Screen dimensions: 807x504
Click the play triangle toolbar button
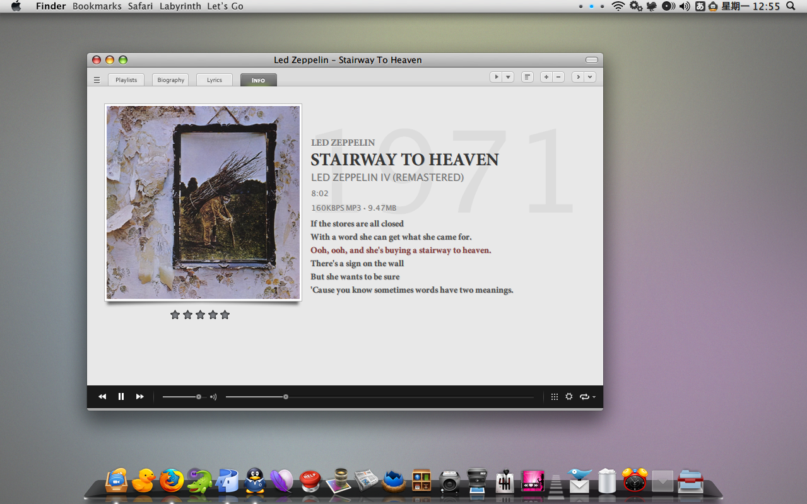pyautogui.click(x=496, y=77)
